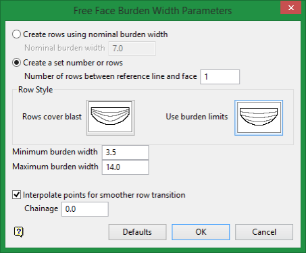Click the Chainage text label
Viewport: 306px width, 253px height.
tap(41, 208)
